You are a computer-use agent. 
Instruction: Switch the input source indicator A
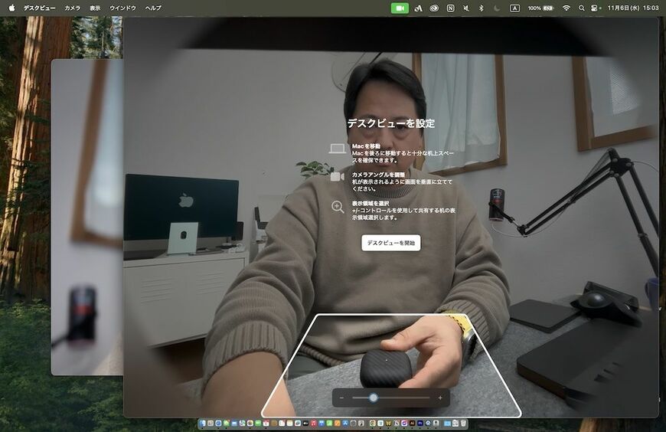[514, 8]
